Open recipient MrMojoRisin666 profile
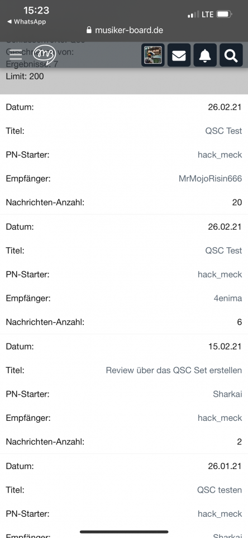The width and height of the screenshot is (248, 538). coord(210,178)
